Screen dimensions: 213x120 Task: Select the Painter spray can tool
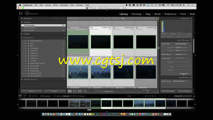pyautogui.click(x=91, y=91)
